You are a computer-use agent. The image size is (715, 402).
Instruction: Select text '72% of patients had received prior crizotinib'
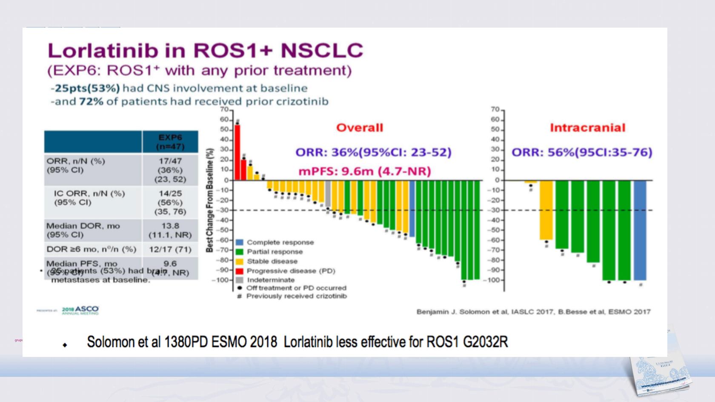pyautogui.click(x=204, y=102)
